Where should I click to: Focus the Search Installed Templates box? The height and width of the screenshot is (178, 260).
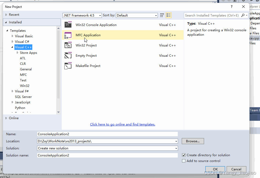click(212, 15)
